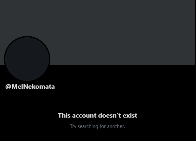The height and width of the screenshot is (141, 196).
Task: Click the divider line below the handle
Action: (98, 98)
